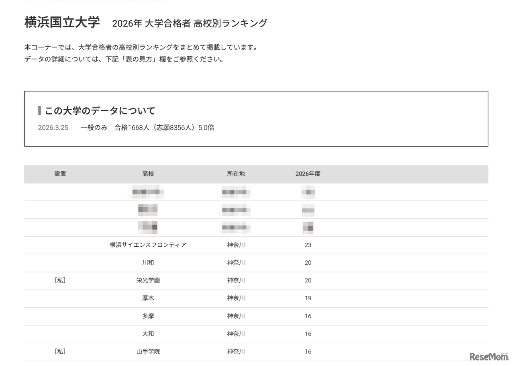Click the heading 横浜国立大学
The height and width of the screenshot is (366, 514).
[x=62, y=22]
